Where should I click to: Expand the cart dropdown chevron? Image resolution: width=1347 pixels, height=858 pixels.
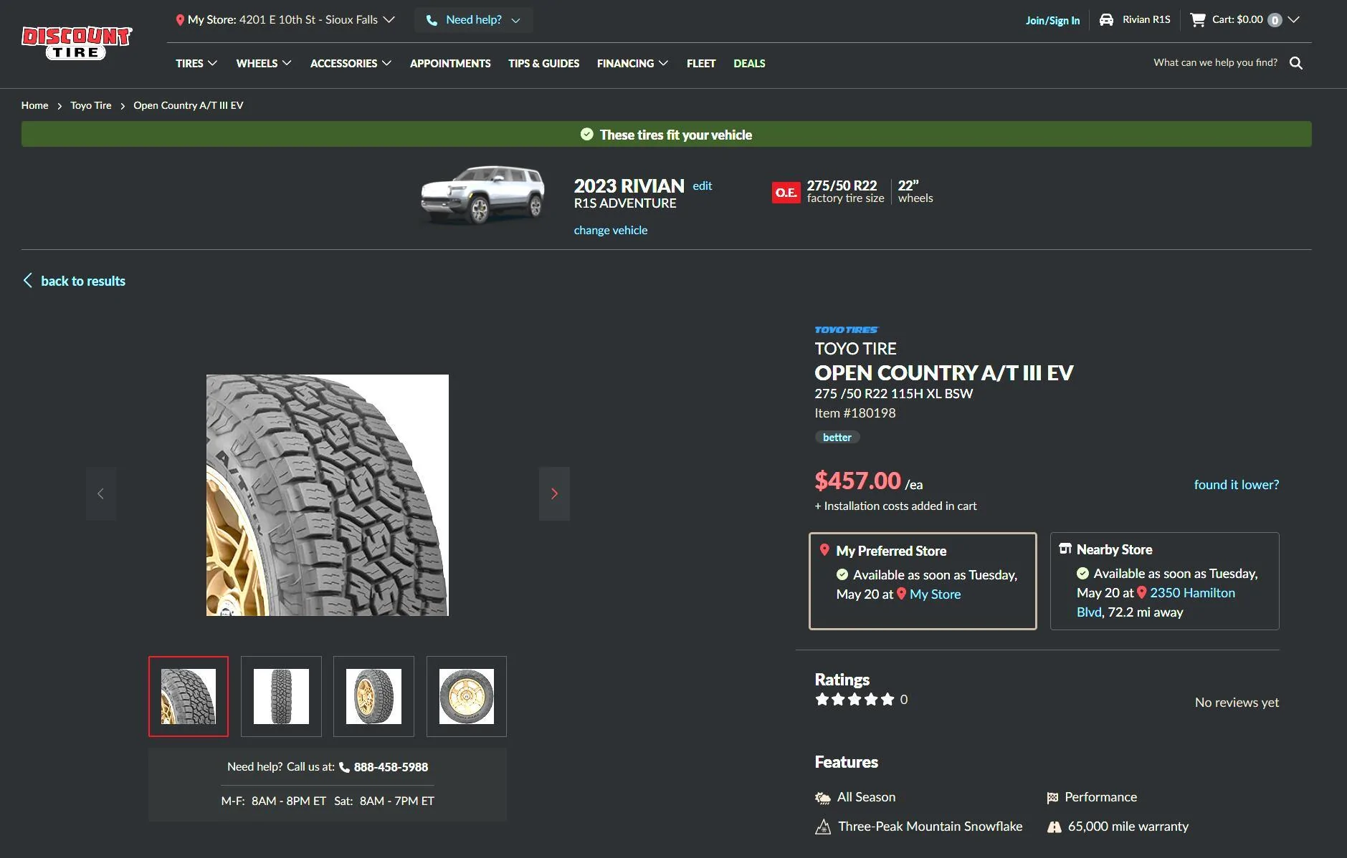pyautogui.click(x=1293, y=19)
